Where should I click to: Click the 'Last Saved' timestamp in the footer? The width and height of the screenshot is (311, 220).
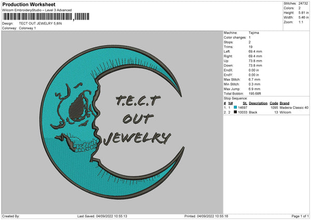(x=102, y=216)
